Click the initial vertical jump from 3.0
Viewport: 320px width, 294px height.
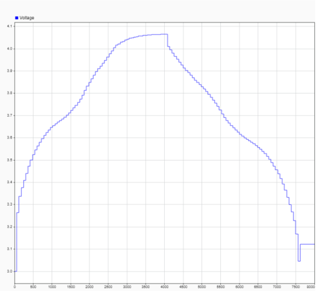(17, 242)
